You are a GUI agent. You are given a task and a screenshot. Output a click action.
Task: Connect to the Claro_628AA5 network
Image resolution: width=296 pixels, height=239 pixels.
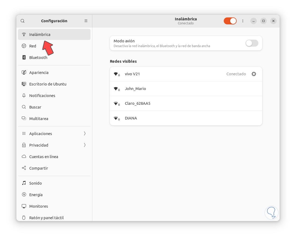tap(138, 103)
